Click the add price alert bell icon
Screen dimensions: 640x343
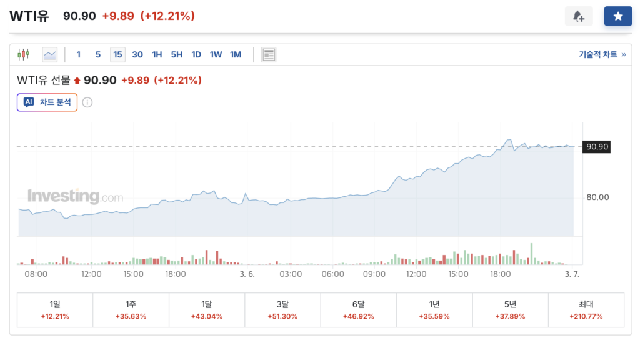click(x=578, y=16)
